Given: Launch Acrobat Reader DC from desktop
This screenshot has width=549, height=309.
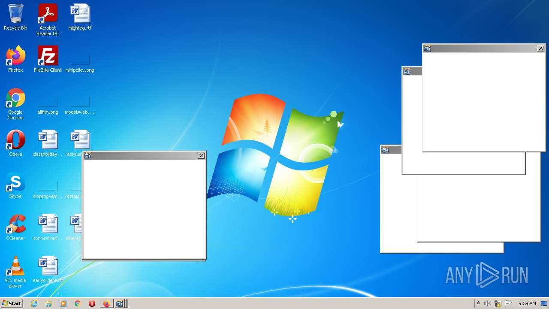Looking at the screenshot, I should [x=48, y=20].
